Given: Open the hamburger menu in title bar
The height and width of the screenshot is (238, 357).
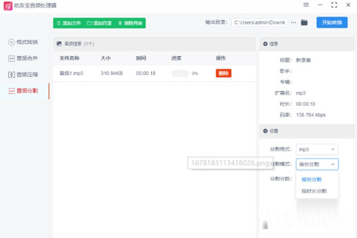Looking at the screenshot, I should (306, 5).
